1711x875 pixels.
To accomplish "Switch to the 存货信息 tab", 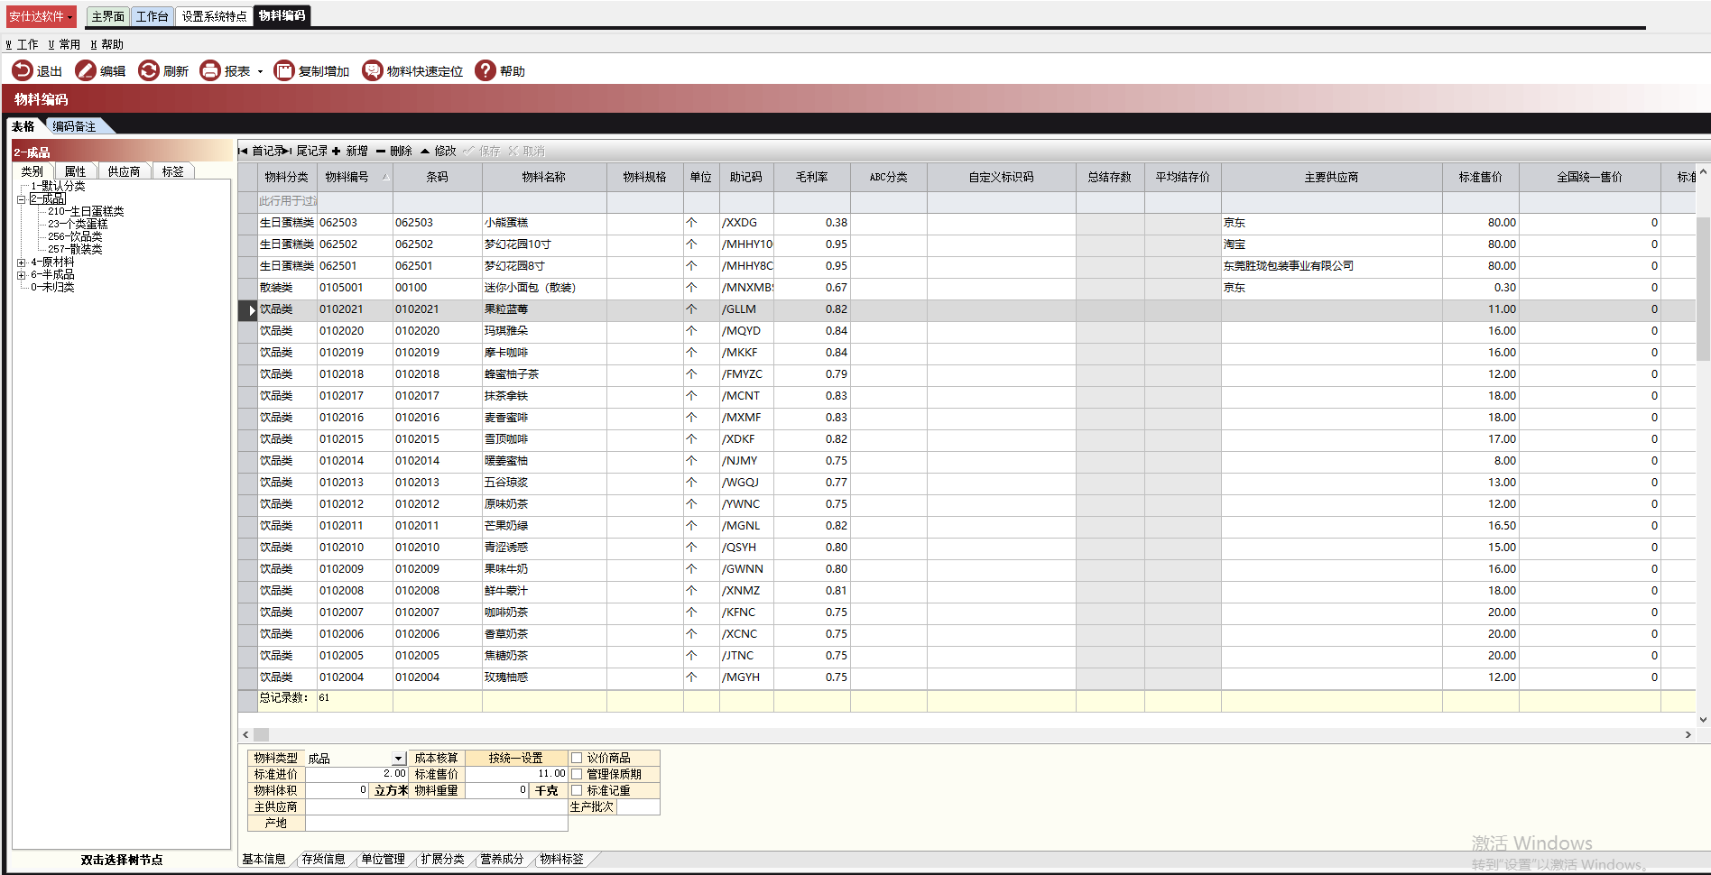I will click(323, 859).
